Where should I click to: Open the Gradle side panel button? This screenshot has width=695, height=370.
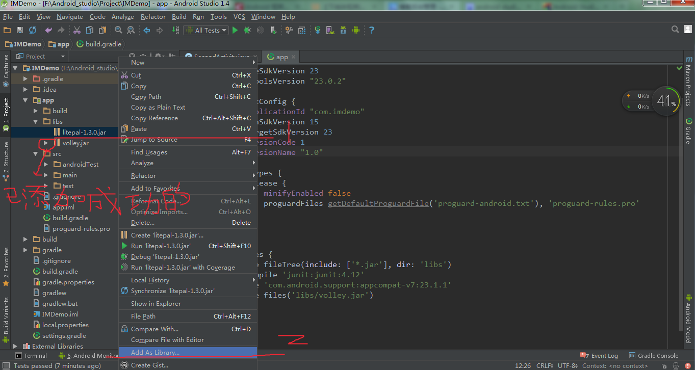[688, 131]
